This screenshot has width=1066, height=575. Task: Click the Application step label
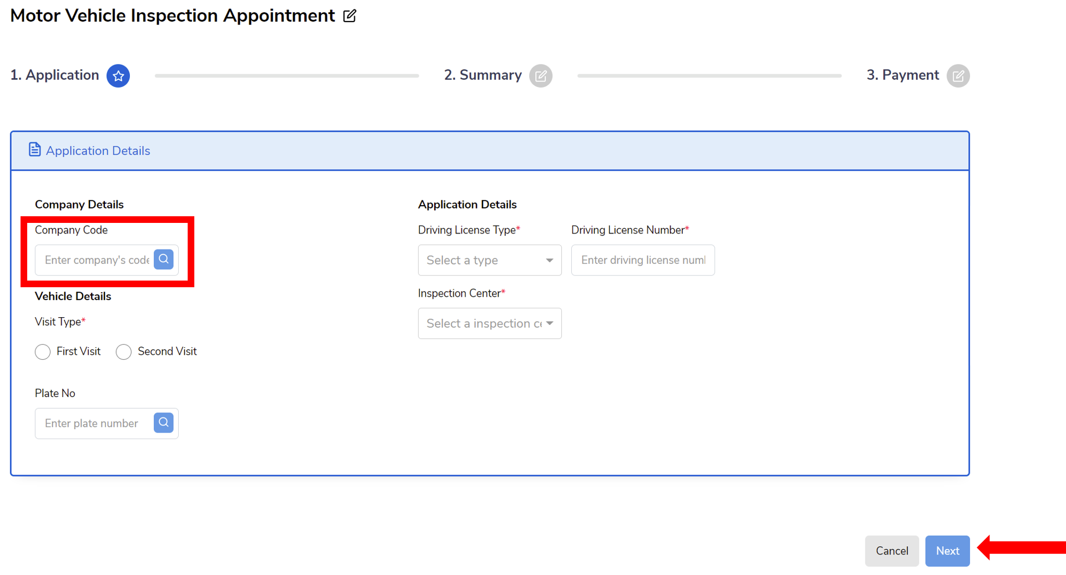point(54,75)
